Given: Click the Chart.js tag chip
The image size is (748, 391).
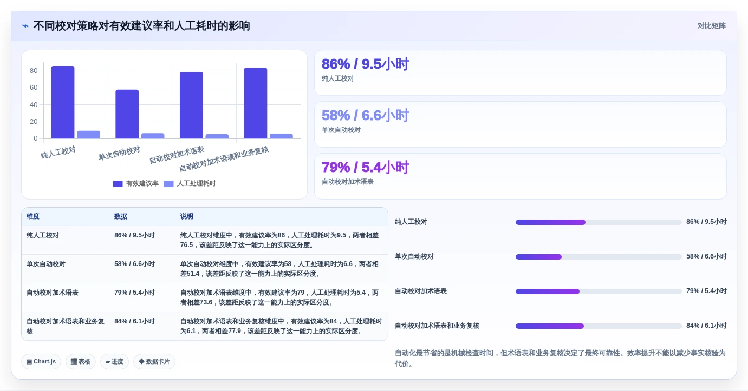Looking at the screenshot, I should (x=41, y=361).
